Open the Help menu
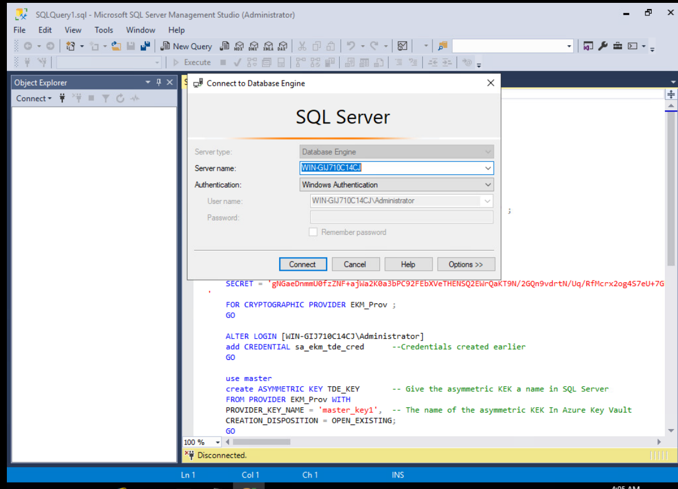 176,30
